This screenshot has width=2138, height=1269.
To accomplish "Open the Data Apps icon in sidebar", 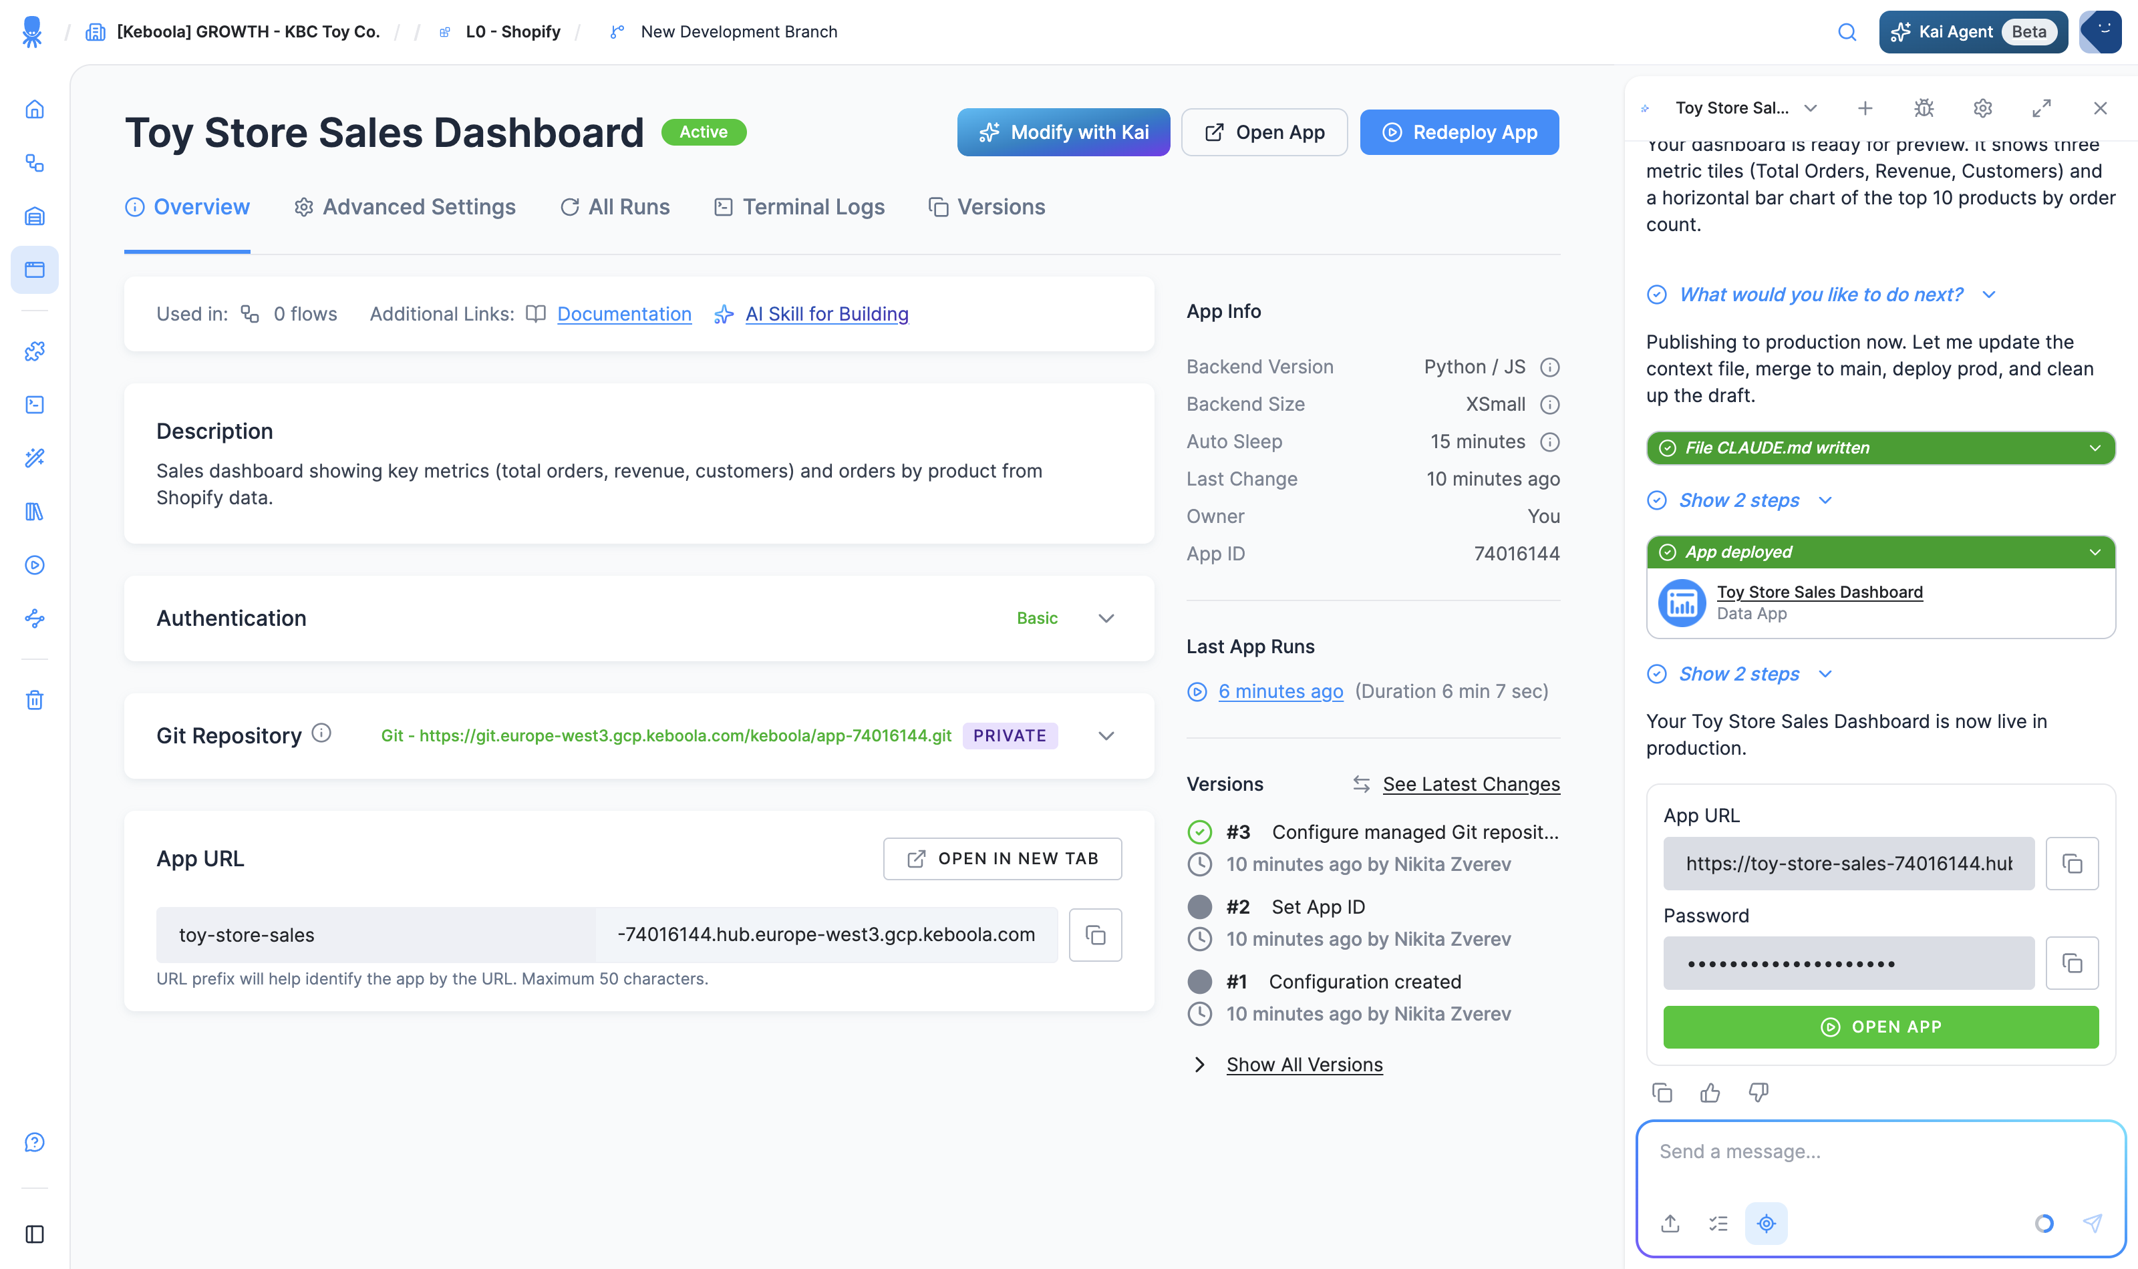I will point(34,269).
